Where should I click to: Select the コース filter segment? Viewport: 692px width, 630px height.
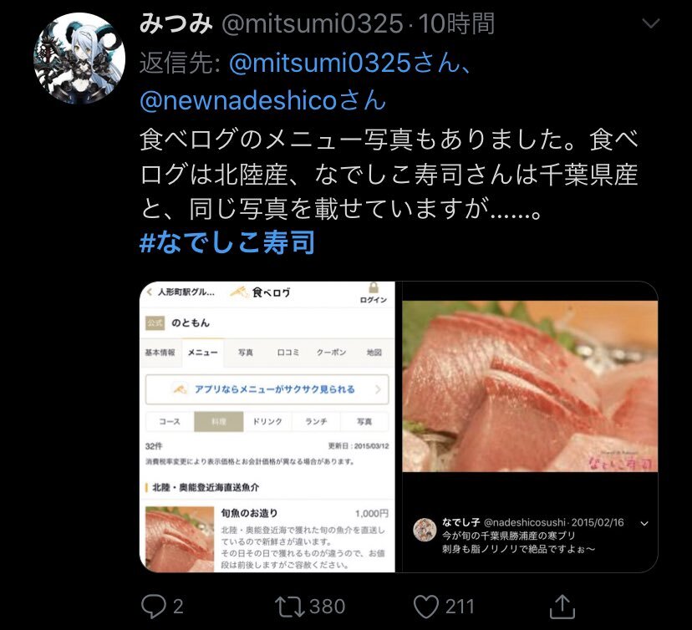coord(170,422)
